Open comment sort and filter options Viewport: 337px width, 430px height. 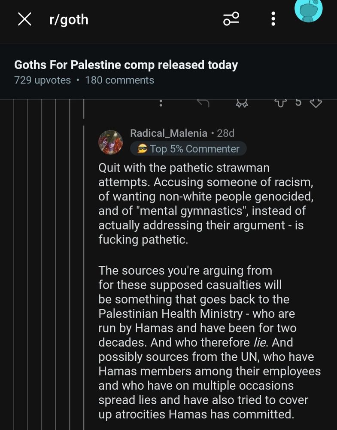pos(231,19)
